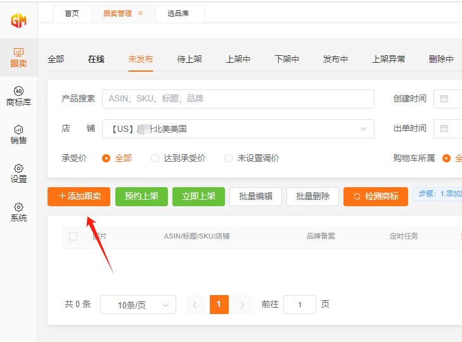Switch to the 待上架 status tab

(189, 59)
